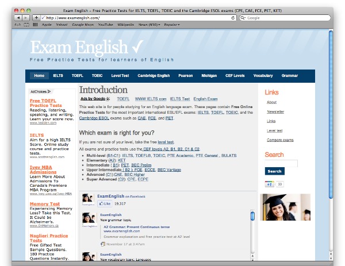Screen dimensions: 345x266
Task: Click the Memory Test ad
Action: [45, 204]
